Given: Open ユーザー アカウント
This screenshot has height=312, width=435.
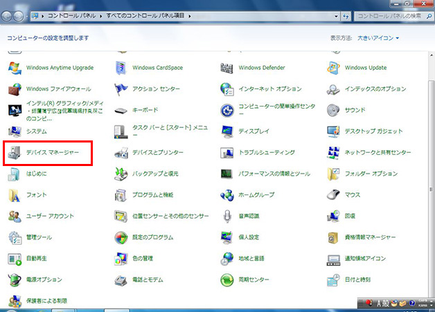Looking at the screenshot, I should tap(41, 216).
